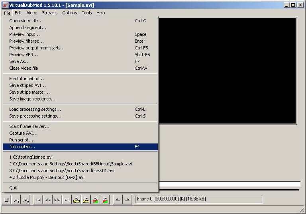Viewport: 306px width, 214px height.
Task: Click the Frame 0 status field
Action: (199, 200)
